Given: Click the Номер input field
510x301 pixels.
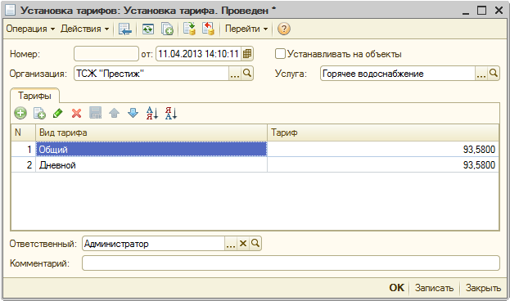Looking at the screenshot, I should click(x=106, y=54).
